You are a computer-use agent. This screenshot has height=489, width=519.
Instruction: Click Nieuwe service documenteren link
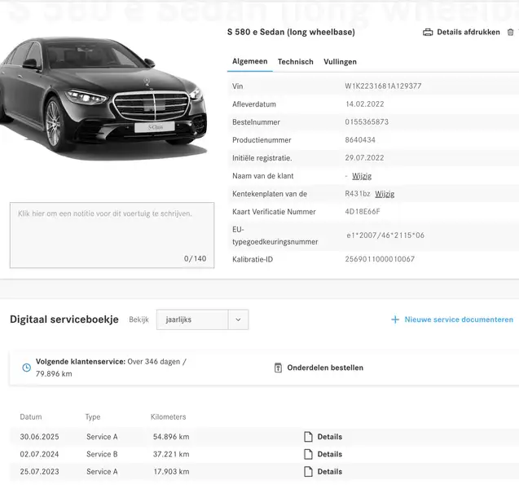coord(459,319)
